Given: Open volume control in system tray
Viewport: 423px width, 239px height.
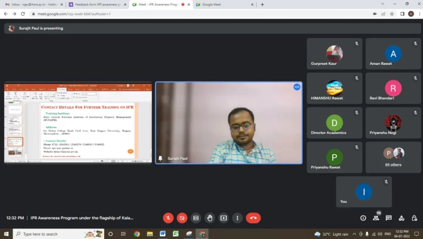Looking at the screenshot, I should (x=380, y=234).
